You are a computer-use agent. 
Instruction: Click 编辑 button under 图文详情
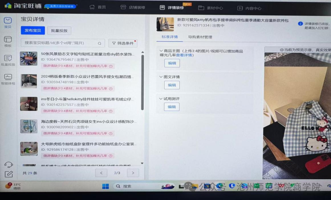[172, 85]
